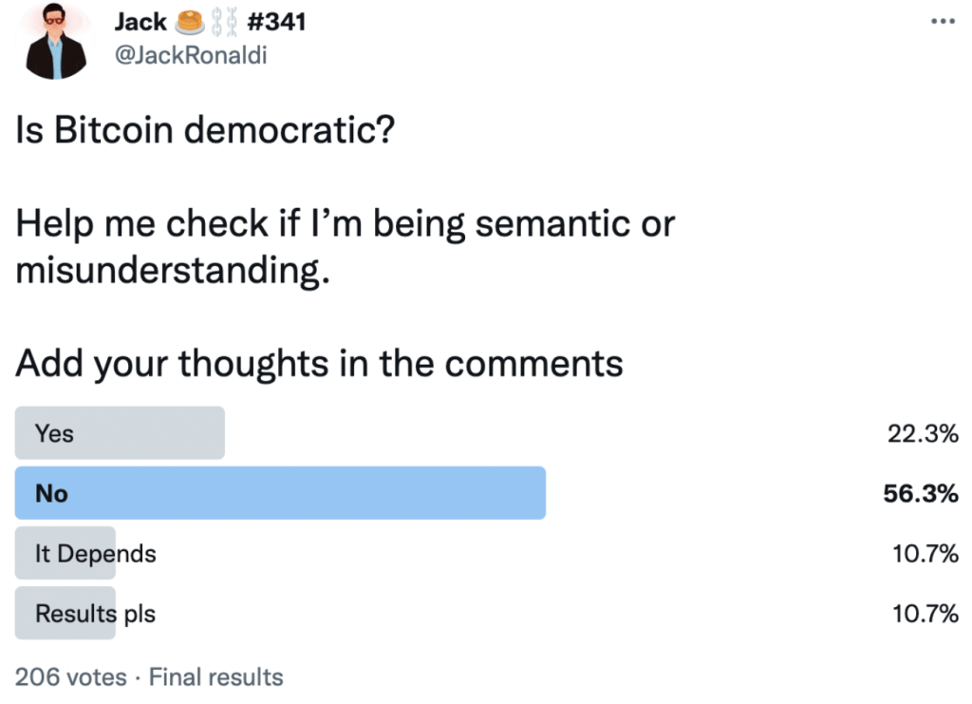Open the three-dot more options menu
Screen dimensions: 972x704
coord(942,21)
